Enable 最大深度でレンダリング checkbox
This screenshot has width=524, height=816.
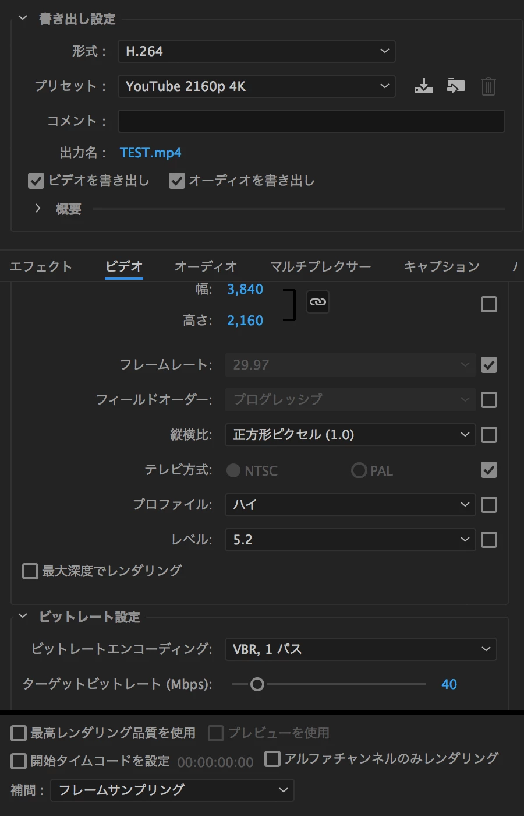point(30,571)
